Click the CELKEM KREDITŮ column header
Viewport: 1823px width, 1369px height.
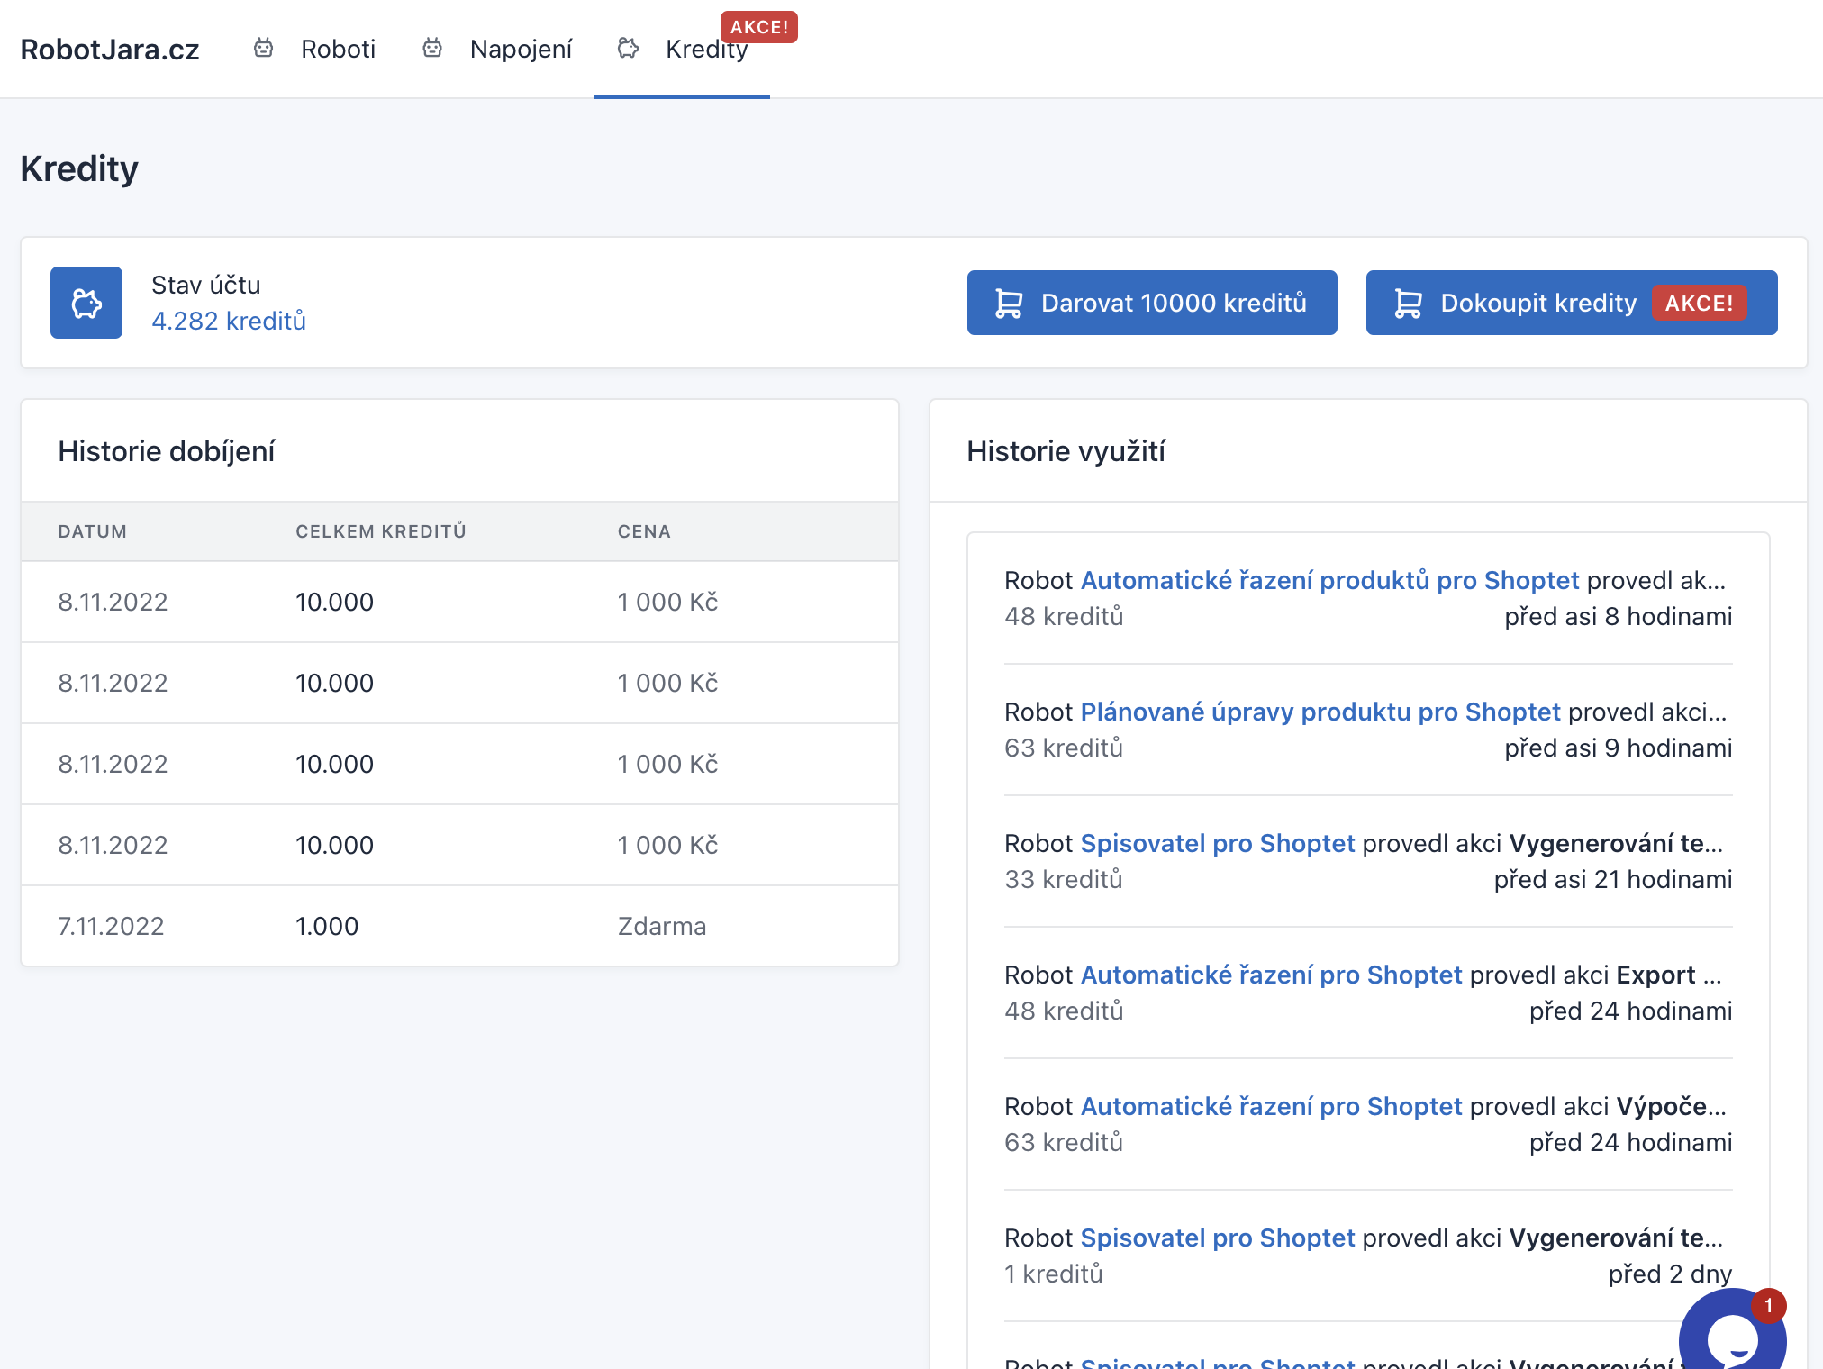381,531
